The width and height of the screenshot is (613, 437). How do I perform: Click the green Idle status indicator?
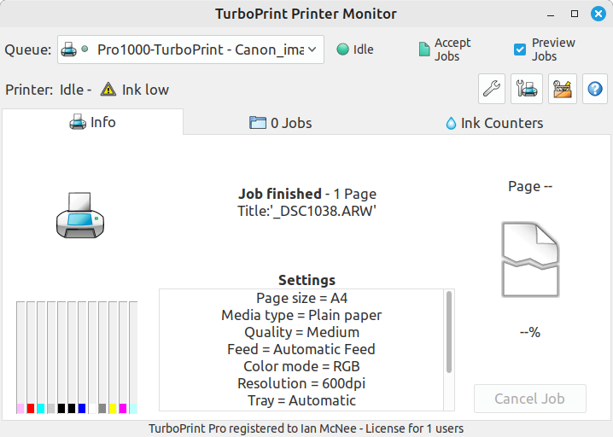[x=343, y=50]
